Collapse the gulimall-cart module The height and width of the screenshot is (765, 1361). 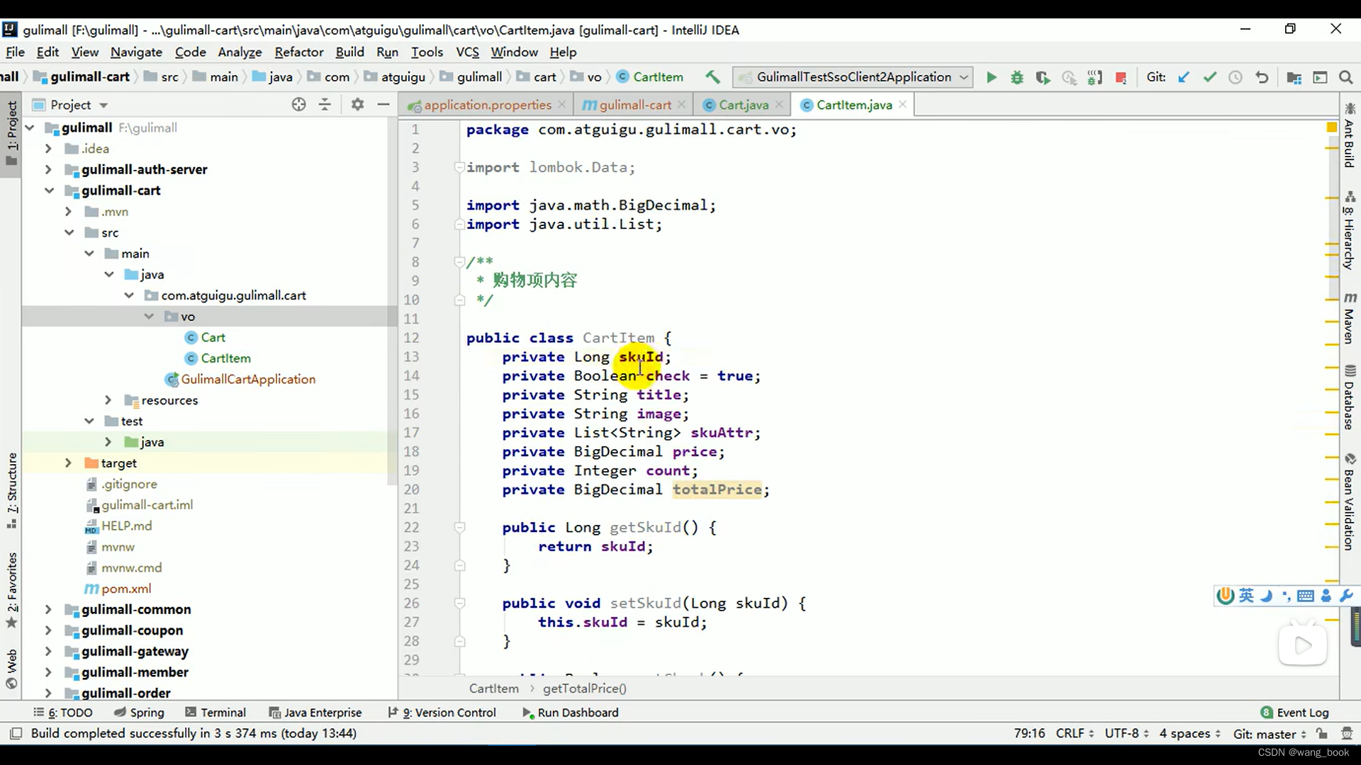tap(48, 191)
